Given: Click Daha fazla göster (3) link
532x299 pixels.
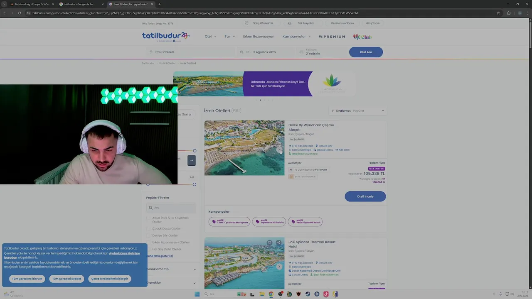Looking at the screenshot, I should coord(159,256).
